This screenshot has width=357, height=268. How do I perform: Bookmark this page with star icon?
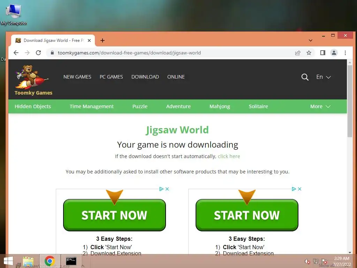(309, 53)
